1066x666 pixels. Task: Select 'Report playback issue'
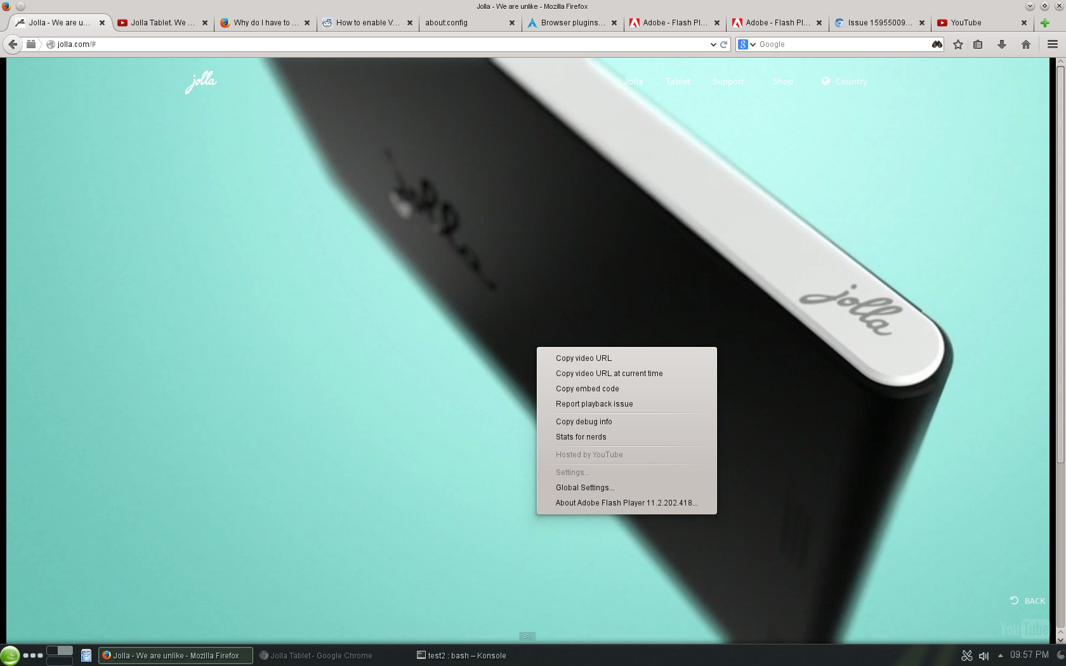tap(627, 404)
